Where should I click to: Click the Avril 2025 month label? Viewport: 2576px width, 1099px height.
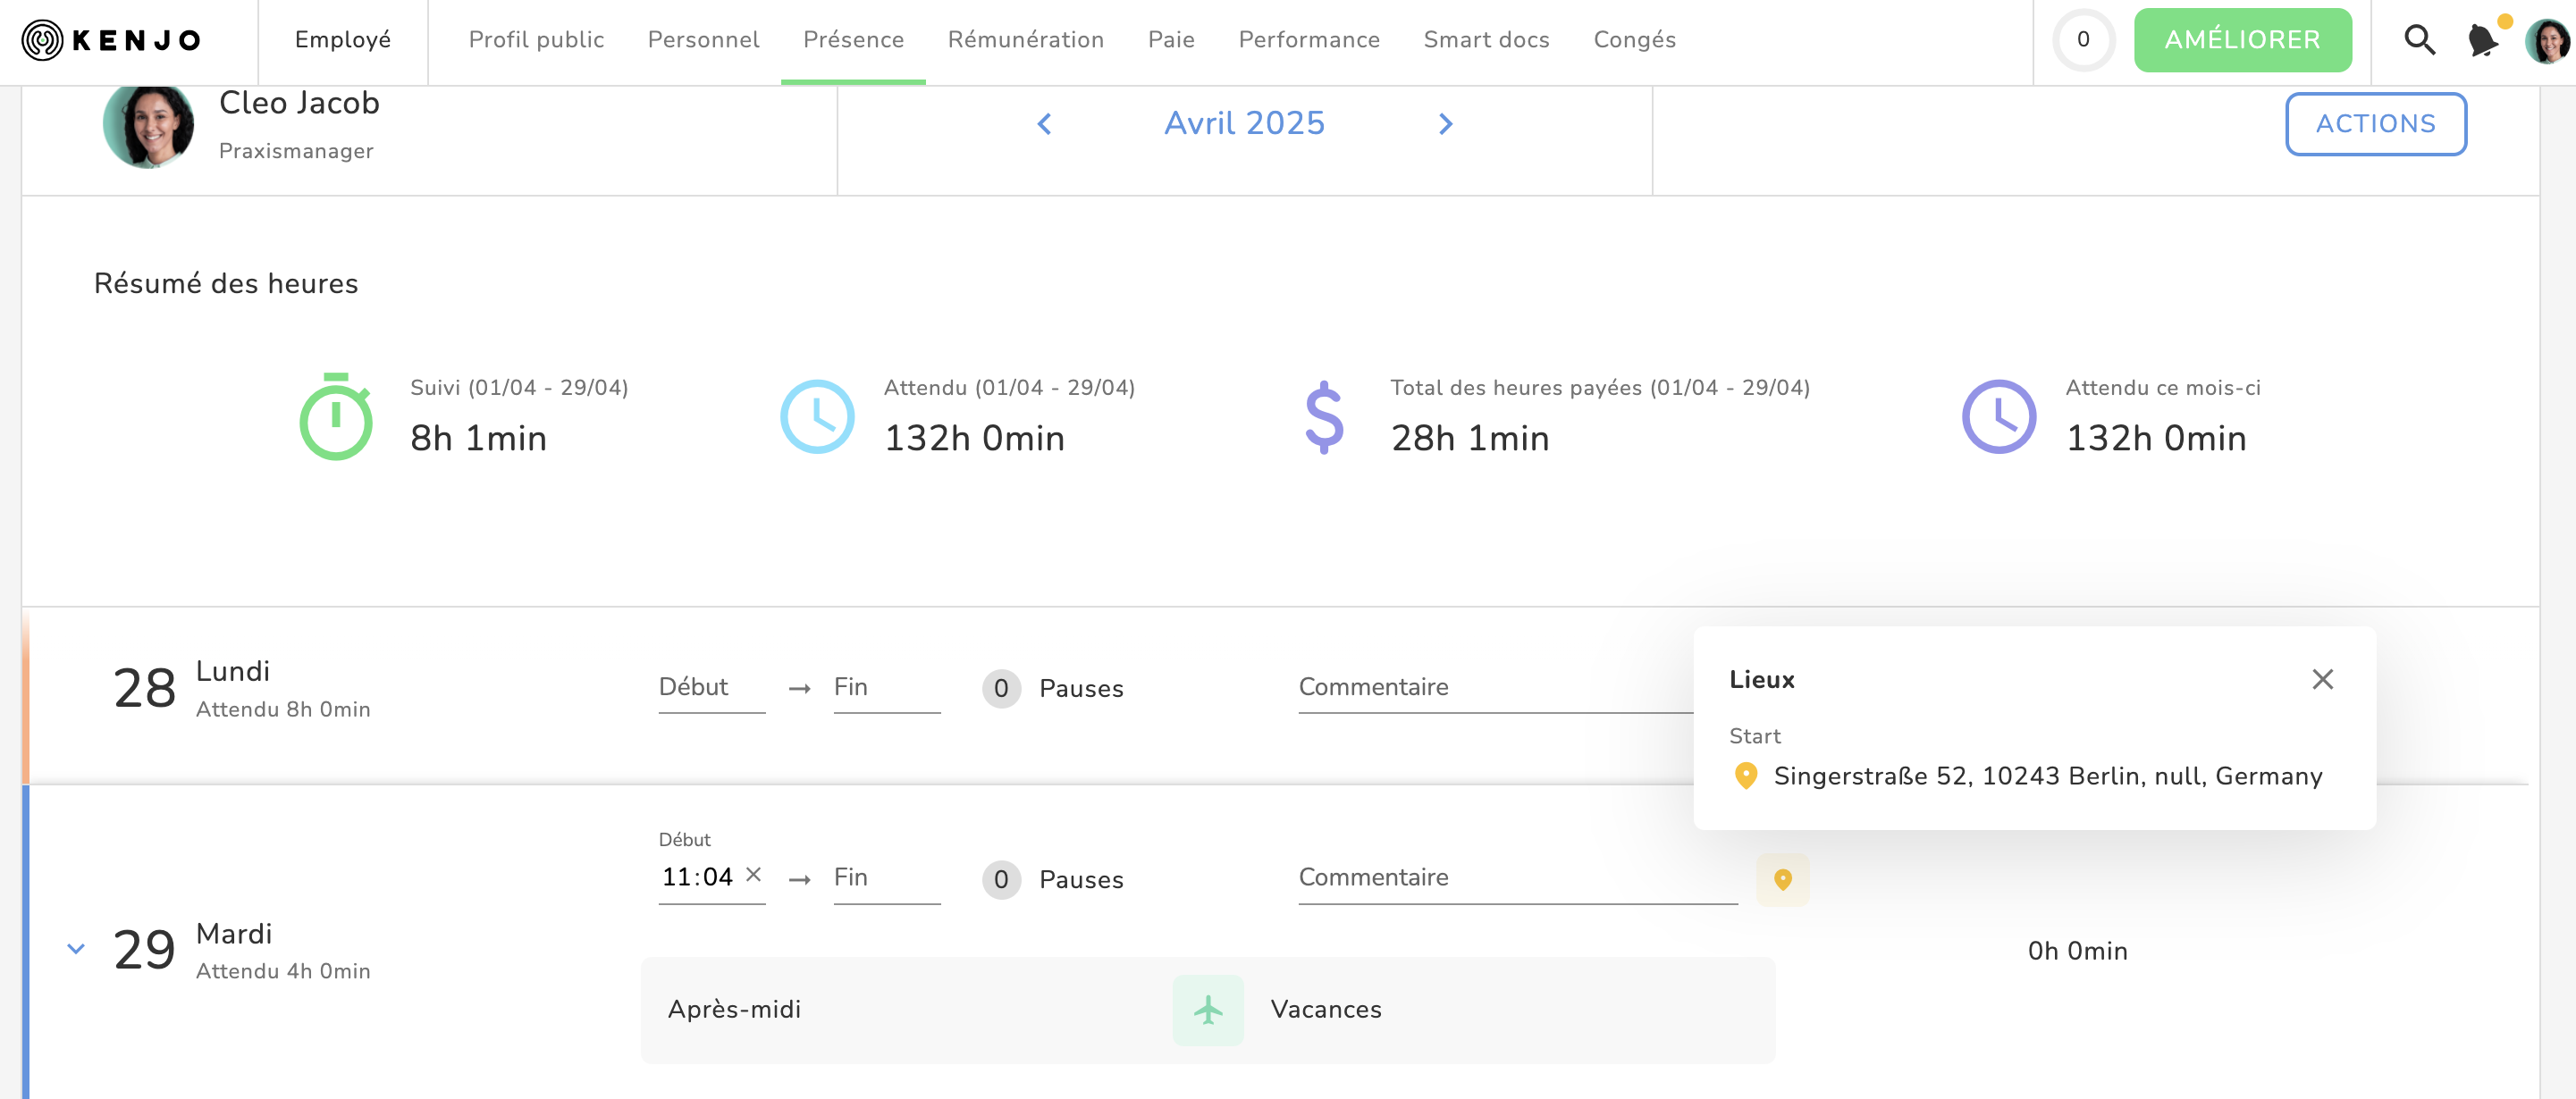[x=1244, y=123]
